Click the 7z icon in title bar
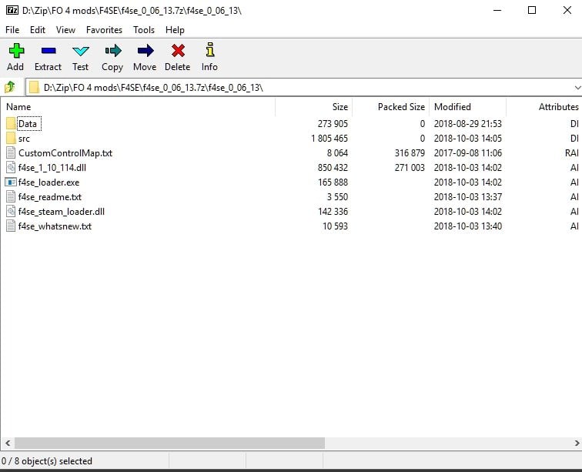Screen dimensions: 582x472 (x=12, y=10)
